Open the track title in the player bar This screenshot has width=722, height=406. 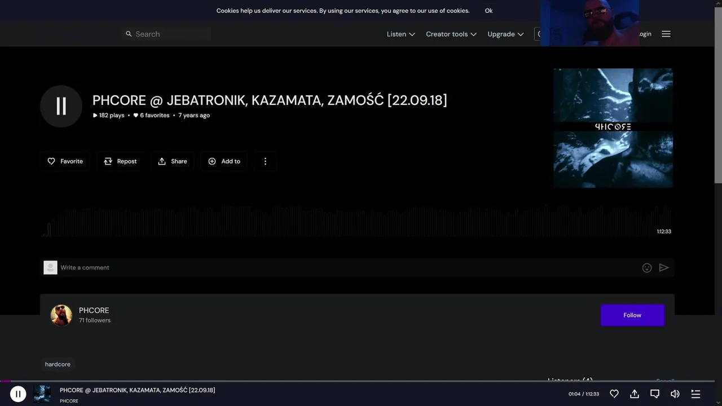pyautogui.click(x=137, y=390)
